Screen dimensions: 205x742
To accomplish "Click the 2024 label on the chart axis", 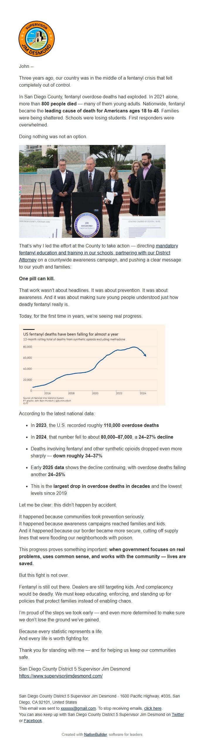I will (x=143, y=393).
